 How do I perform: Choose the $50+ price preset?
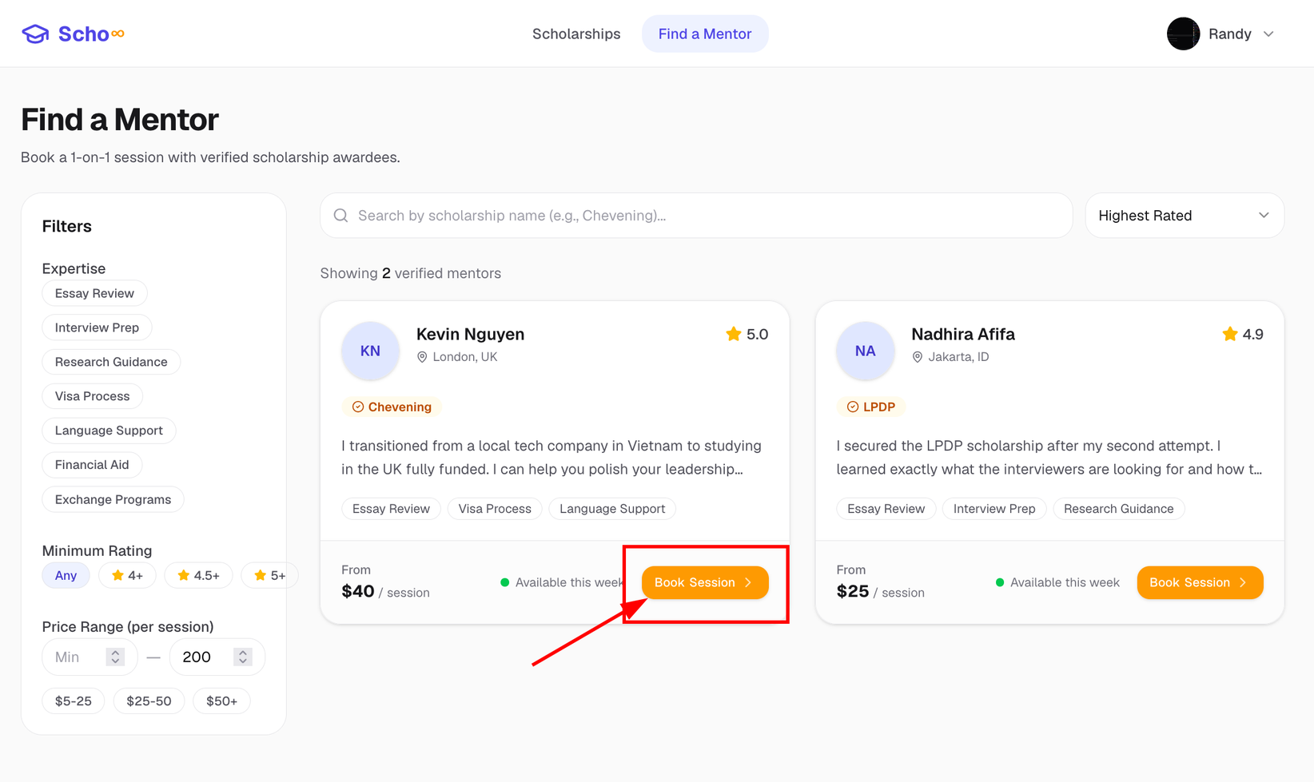[x=221, y=701]
